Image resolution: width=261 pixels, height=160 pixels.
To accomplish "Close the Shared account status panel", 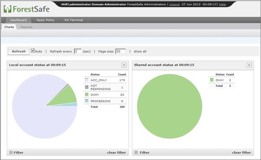I will coord(249,65).
